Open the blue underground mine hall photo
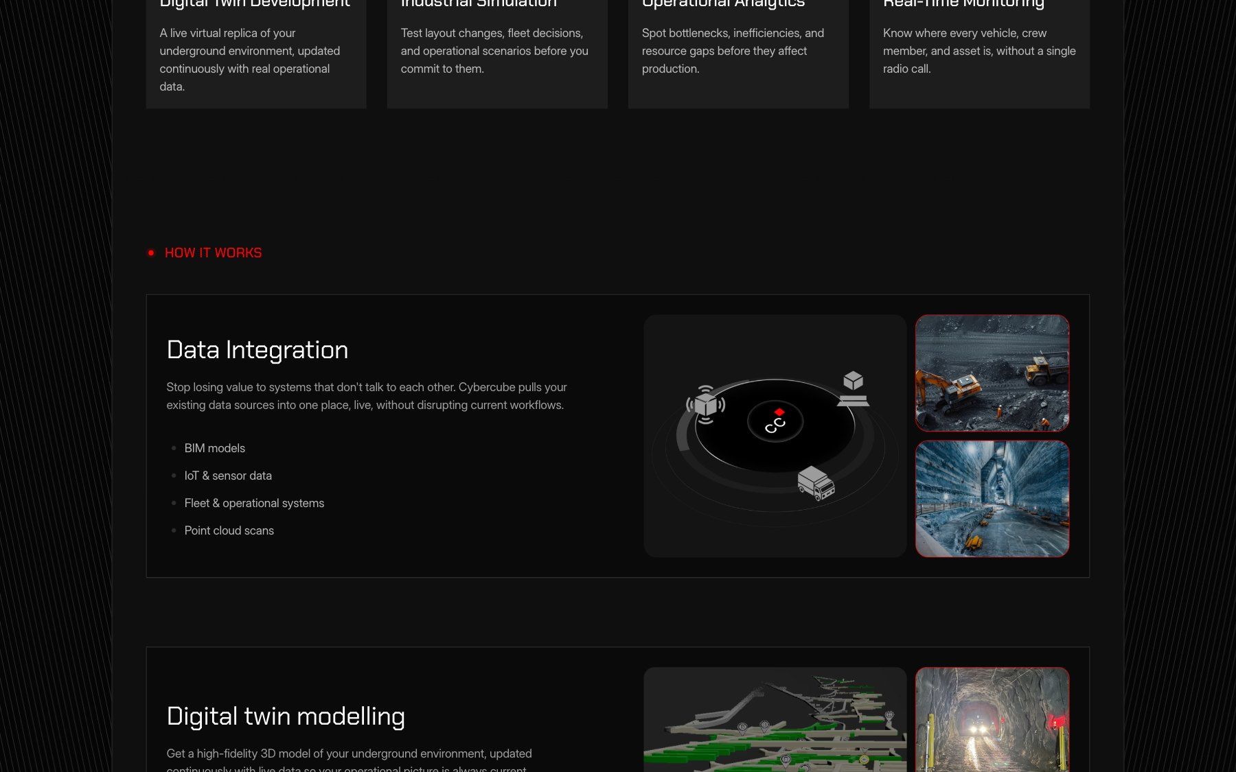 [992, 499]
